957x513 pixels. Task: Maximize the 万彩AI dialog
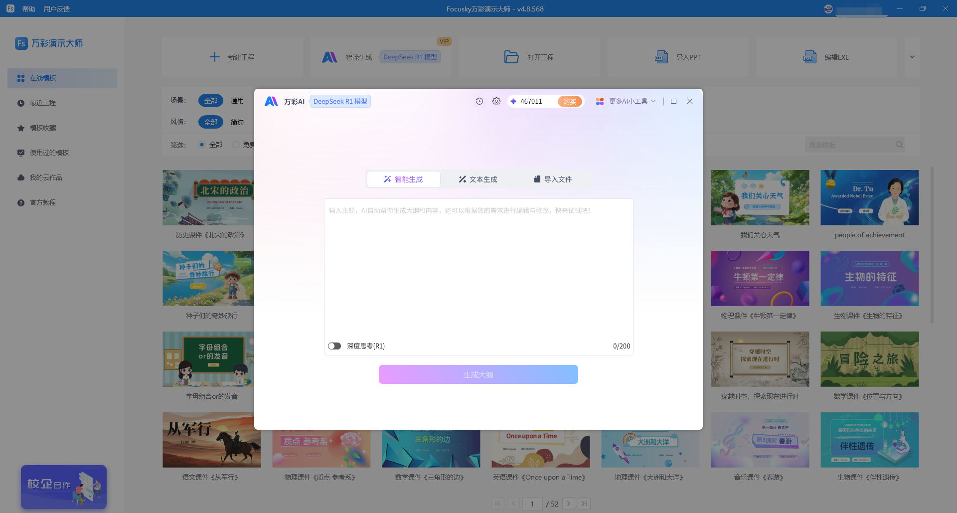[673, 101]
